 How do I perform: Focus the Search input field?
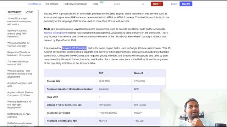(x=127, y=4)
